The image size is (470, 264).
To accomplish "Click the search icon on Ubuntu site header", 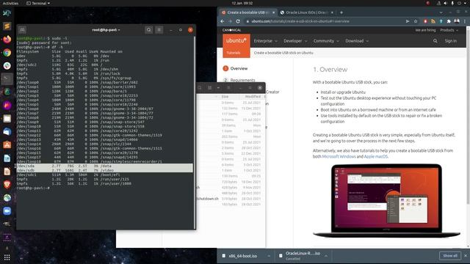I will click(435, 41).
